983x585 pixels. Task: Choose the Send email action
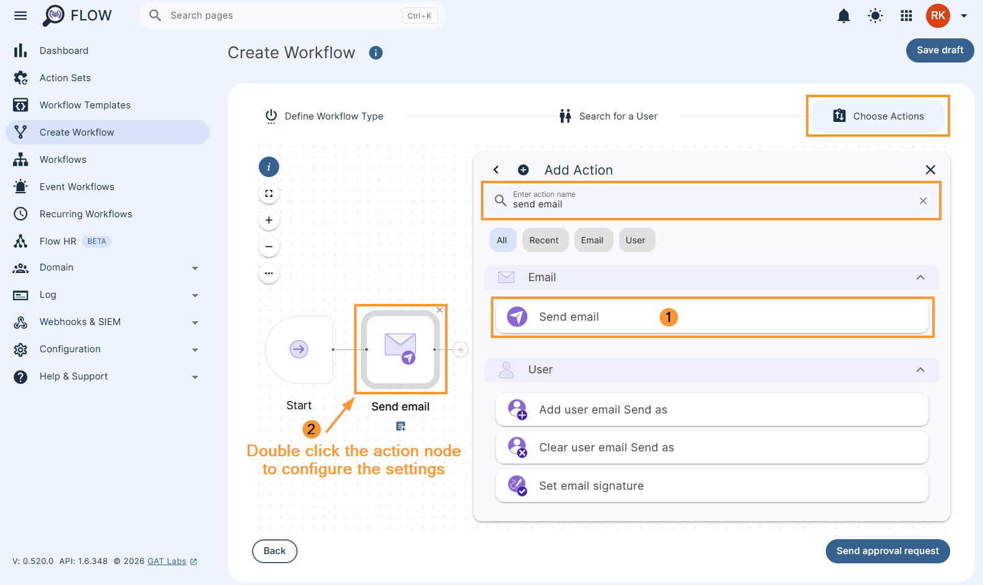712,317
